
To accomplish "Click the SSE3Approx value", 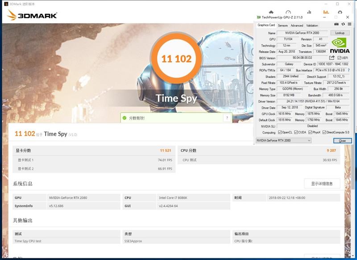I will coord(133,241).
